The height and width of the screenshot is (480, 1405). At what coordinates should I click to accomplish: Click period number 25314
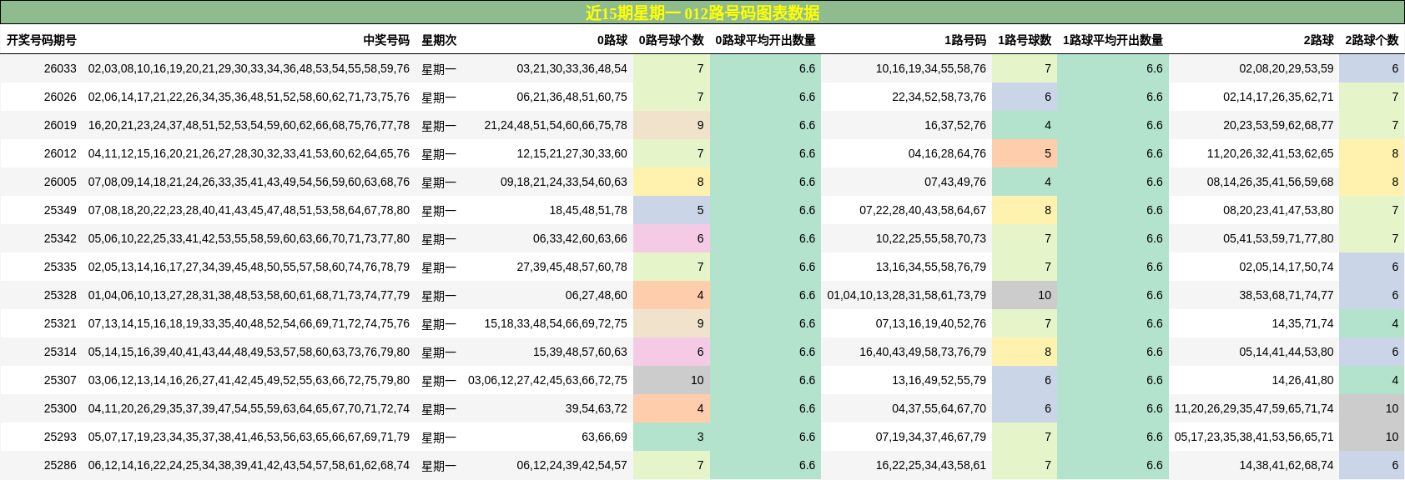(x=60, y=352)
